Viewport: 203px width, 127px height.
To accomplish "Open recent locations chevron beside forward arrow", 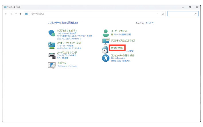I will pyautogui.click(x=16, y=13).
